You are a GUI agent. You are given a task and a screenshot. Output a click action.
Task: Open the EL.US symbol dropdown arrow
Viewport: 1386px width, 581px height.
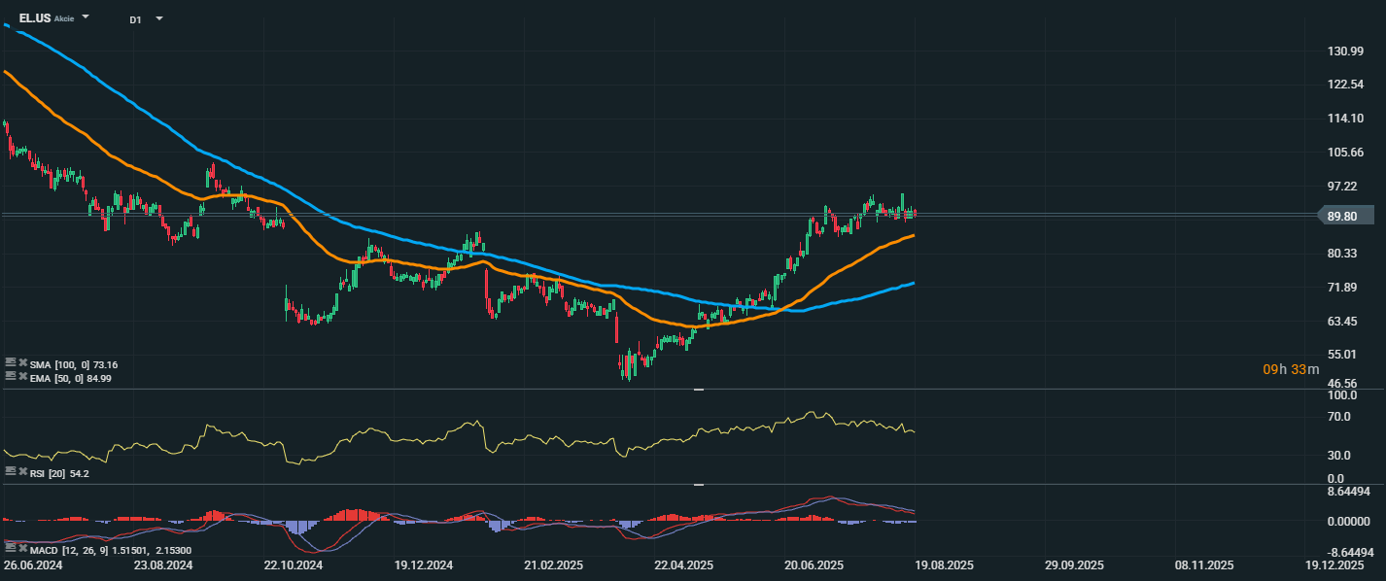click(87, 17)
